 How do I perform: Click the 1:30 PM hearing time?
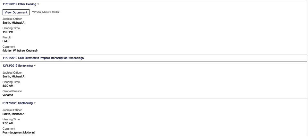coord(8,32)
